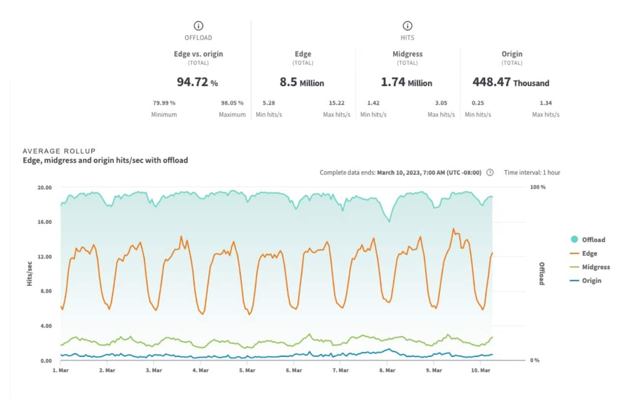The height and width of the screenshot is (398, 619).
Task: Hide the Midgress series via legend
Action: pyautogui.click(x=595, y=267)
